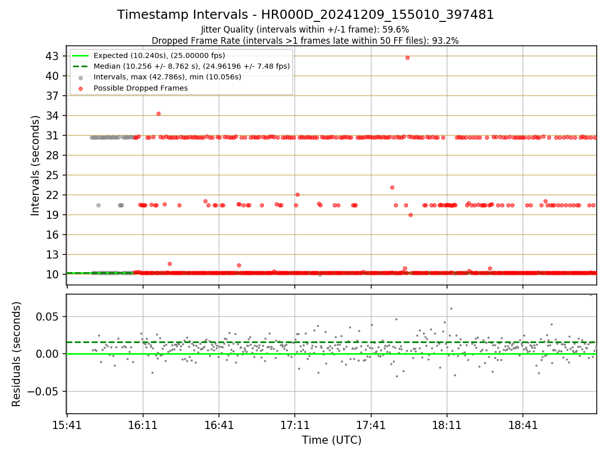Image resolution: width=611 pixels, height=458 pixels.
Task: Click the y-axis tick label 43
Action: (x=52, y=56)
